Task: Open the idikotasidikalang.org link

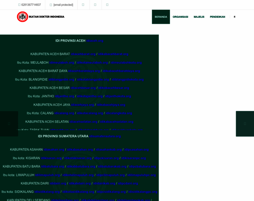Action: [x=78, y=192]
